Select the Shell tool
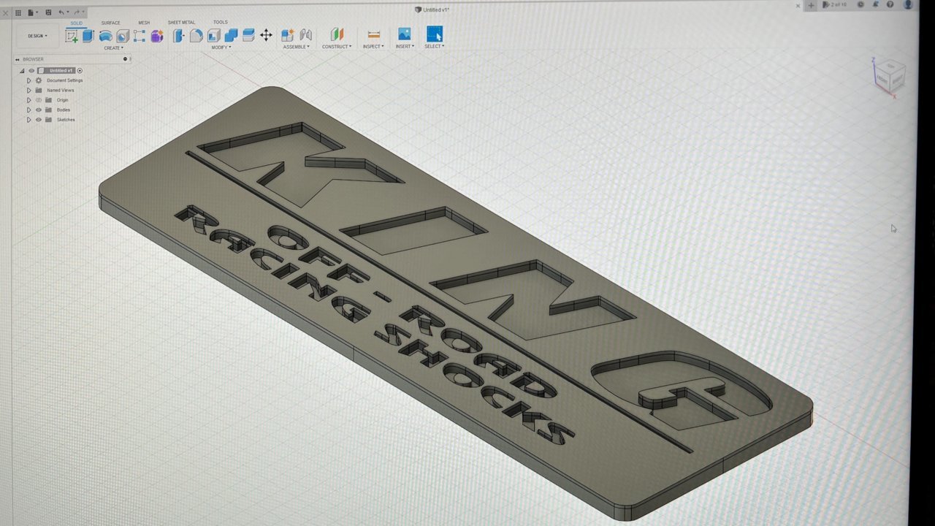Image resolution: width=935 pixels, height=526 pixels. click(x=213, y=36)
